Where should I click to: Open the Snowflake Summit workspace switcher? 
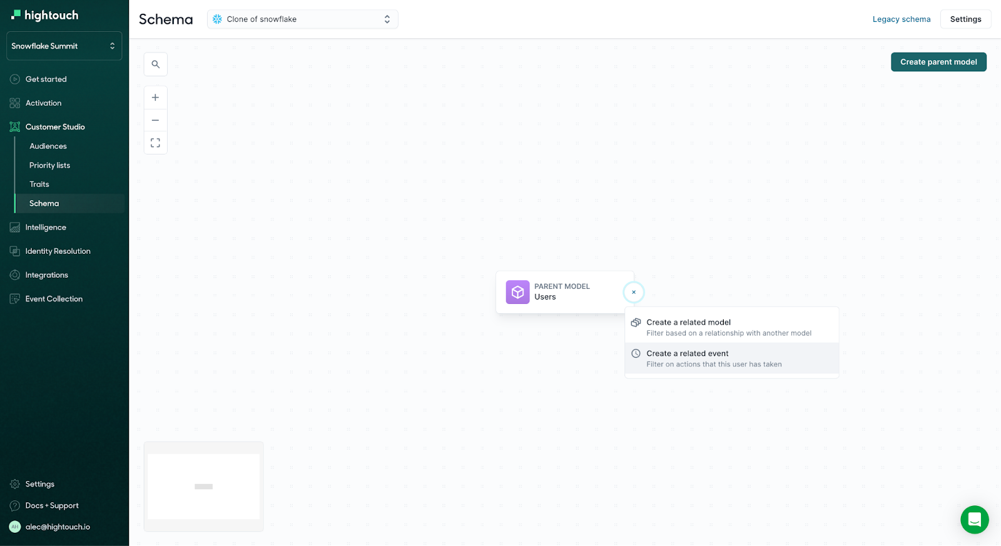tap(64, 46)
